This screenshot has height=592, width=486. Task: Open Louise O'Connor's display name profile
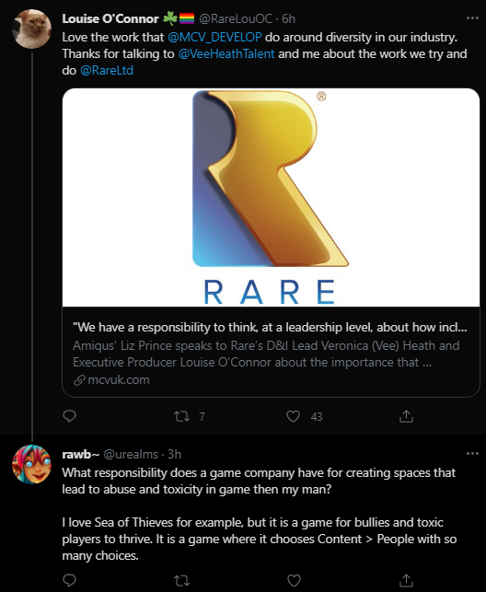coord(110,18)
